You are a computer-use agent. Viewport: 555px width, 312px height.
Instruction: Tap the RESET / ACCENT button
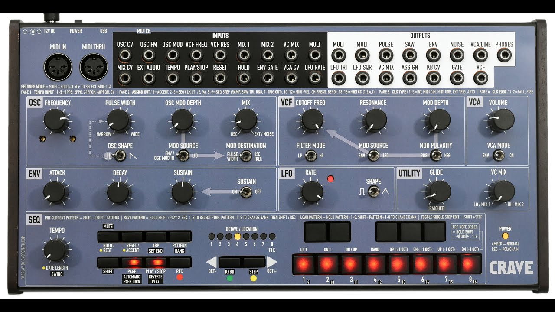[133, 236]
